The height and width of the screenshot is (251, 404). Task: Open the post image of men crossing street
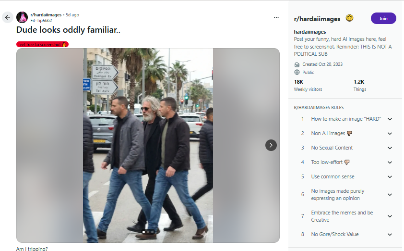click(148, 144)
